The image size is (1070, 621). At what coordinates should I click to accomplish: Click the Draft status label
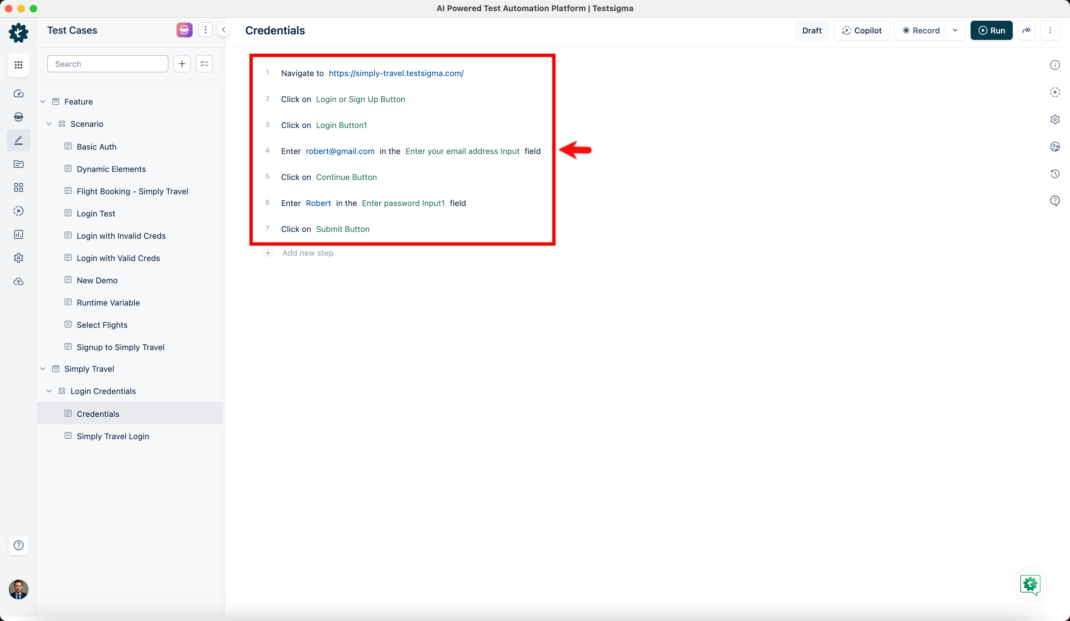pos(811,31)
